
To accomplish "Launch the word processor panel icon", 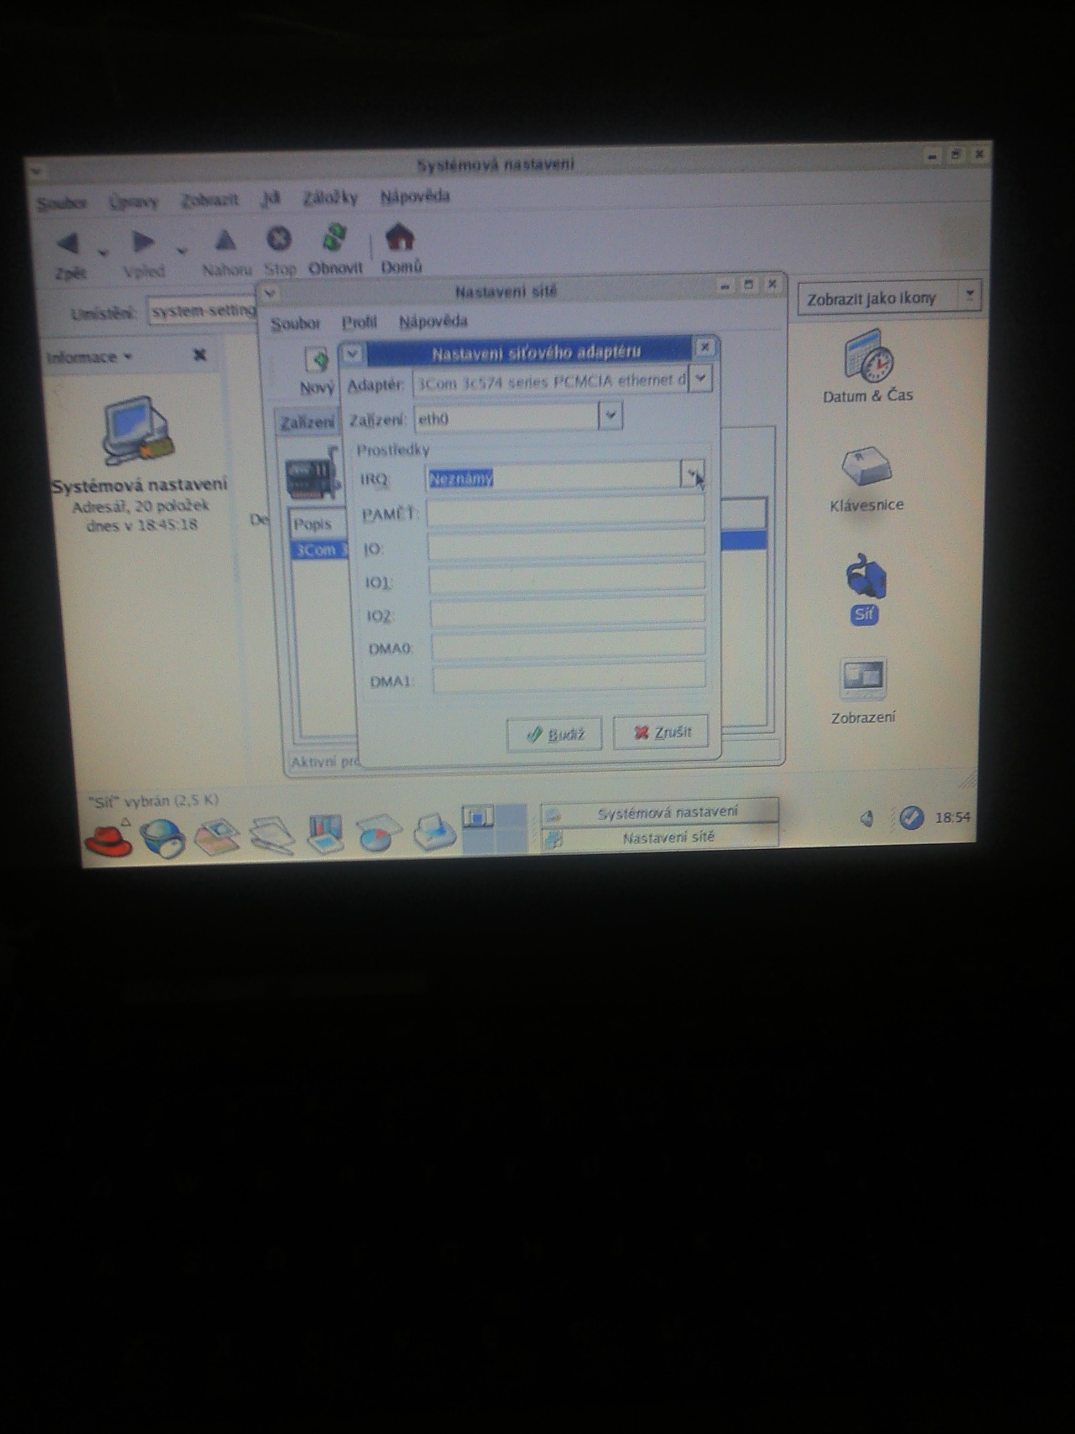I will (272, 835).
